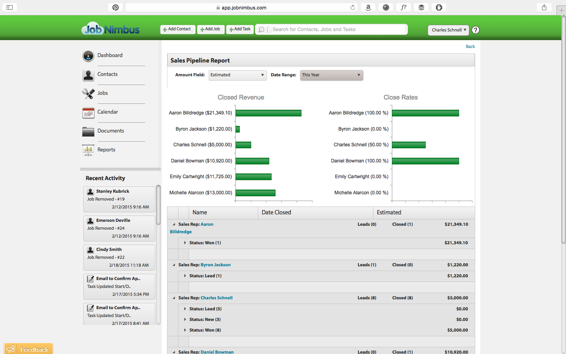Screen dimensions: 566x354
Task: Sort by Estimated column header
Action: point(424,213)
